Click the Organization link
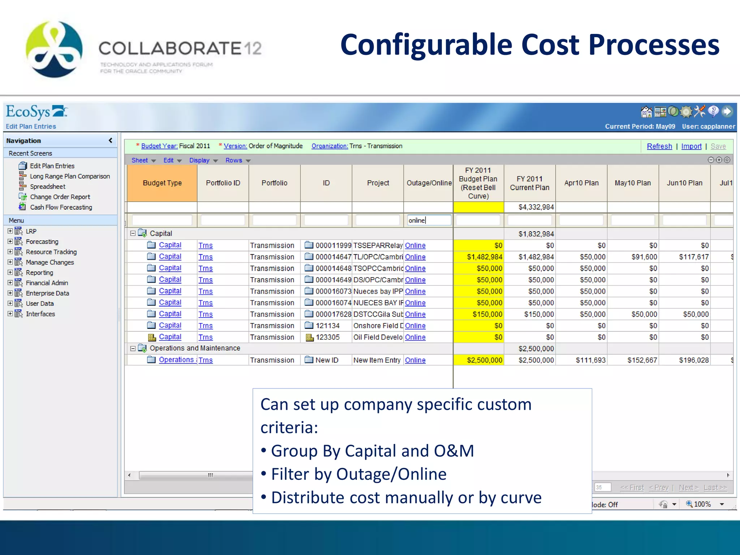This screenshot has width=740, height=555. coord(330,146)
